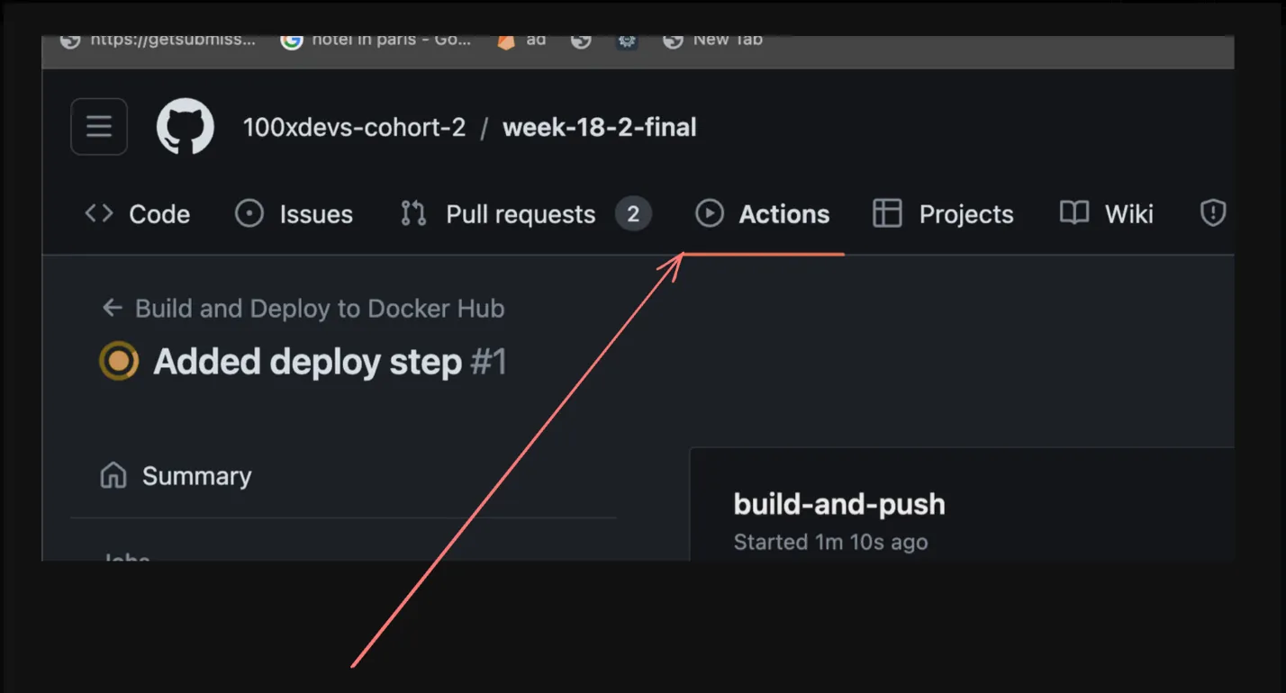Click the week-18-2-final repository link
The width and height of the screenshot is (1286, 693).
tap(599, 128)
